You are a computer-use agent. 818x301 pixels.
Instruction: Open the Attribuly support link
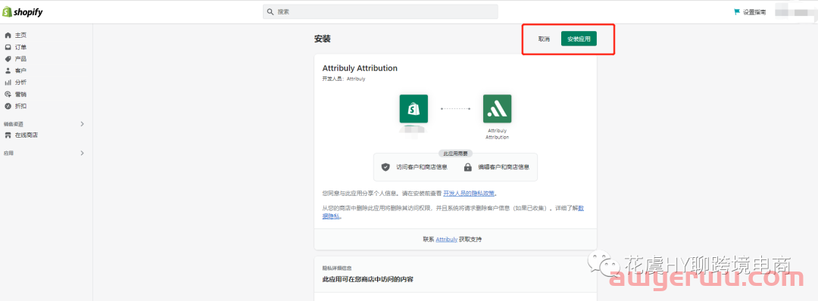point(447,240)
